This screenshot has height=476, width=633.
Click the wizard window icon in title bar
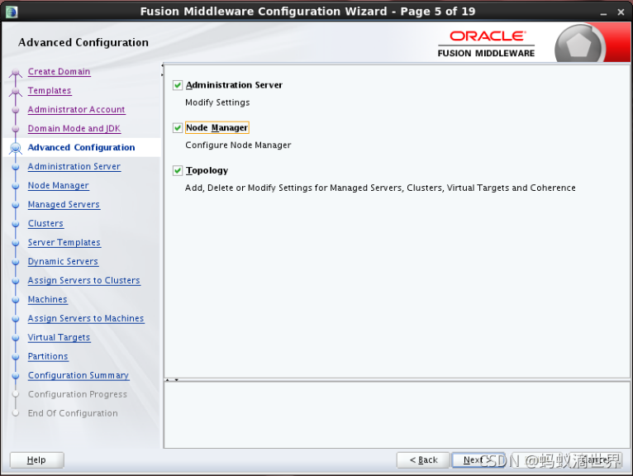[x=12, y=12]
